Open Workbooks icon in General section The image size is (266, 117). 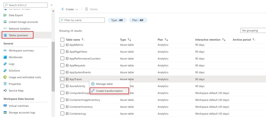click(5, 57)
